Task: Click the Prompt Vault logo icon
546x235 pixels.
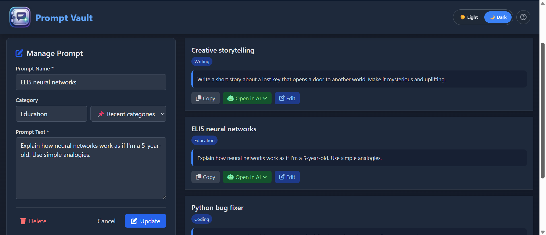Action: point(20,17)
